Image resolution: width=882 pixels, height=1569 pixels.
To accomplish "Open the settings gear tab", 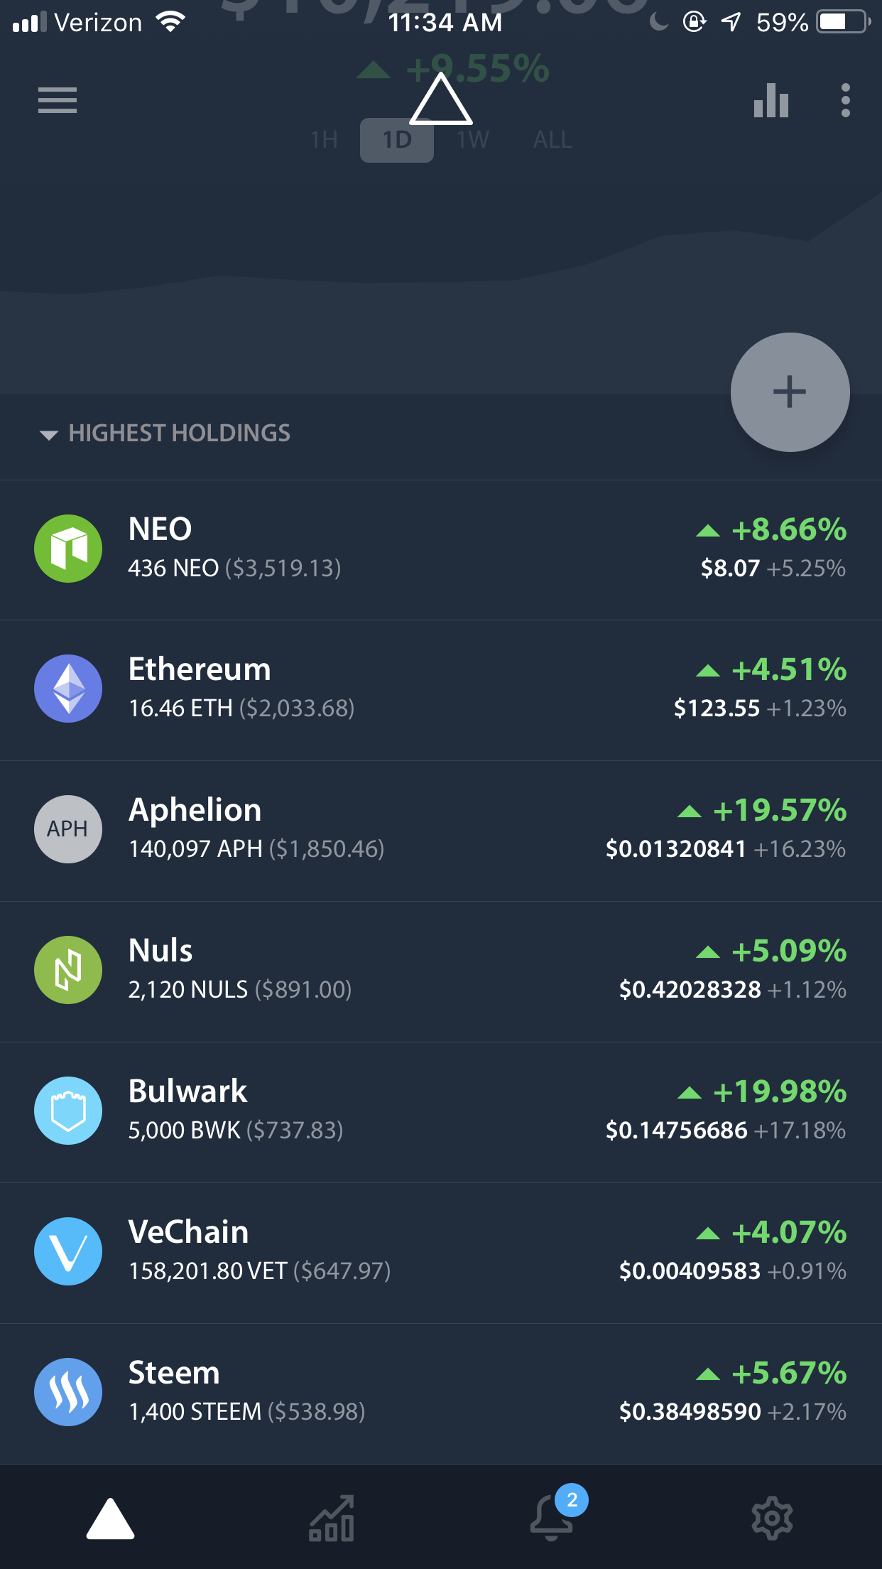I will [772, 1519].
